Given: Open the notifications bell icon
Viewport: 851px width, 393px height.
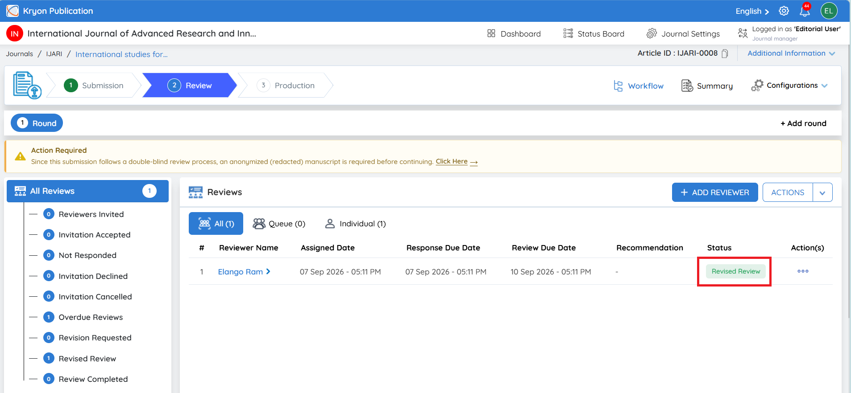Looking at the screenshot, I should pyautogui.click(x=805, y=11).
